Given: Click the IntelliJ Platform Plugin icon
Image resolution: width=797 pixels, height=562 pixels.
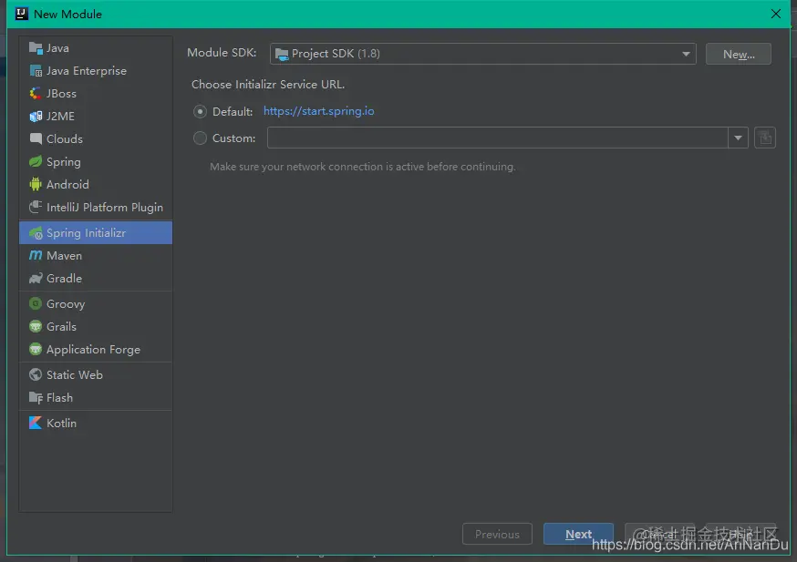Looking at the screenshot, I should (36, 207).
